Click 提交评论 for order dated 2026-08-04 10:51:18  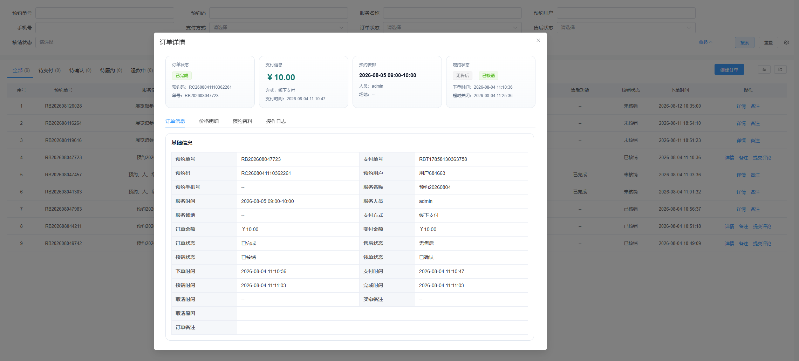(762, 226)
